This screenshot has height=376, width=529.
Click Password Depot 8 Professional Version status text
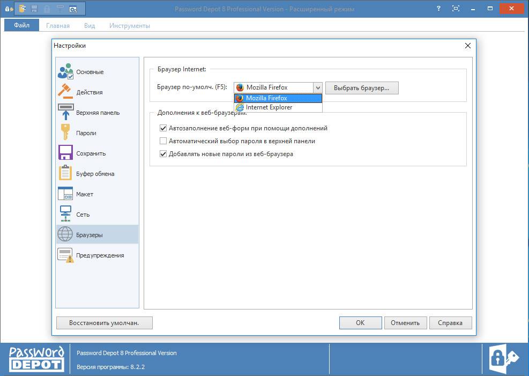tap(126, 353)
